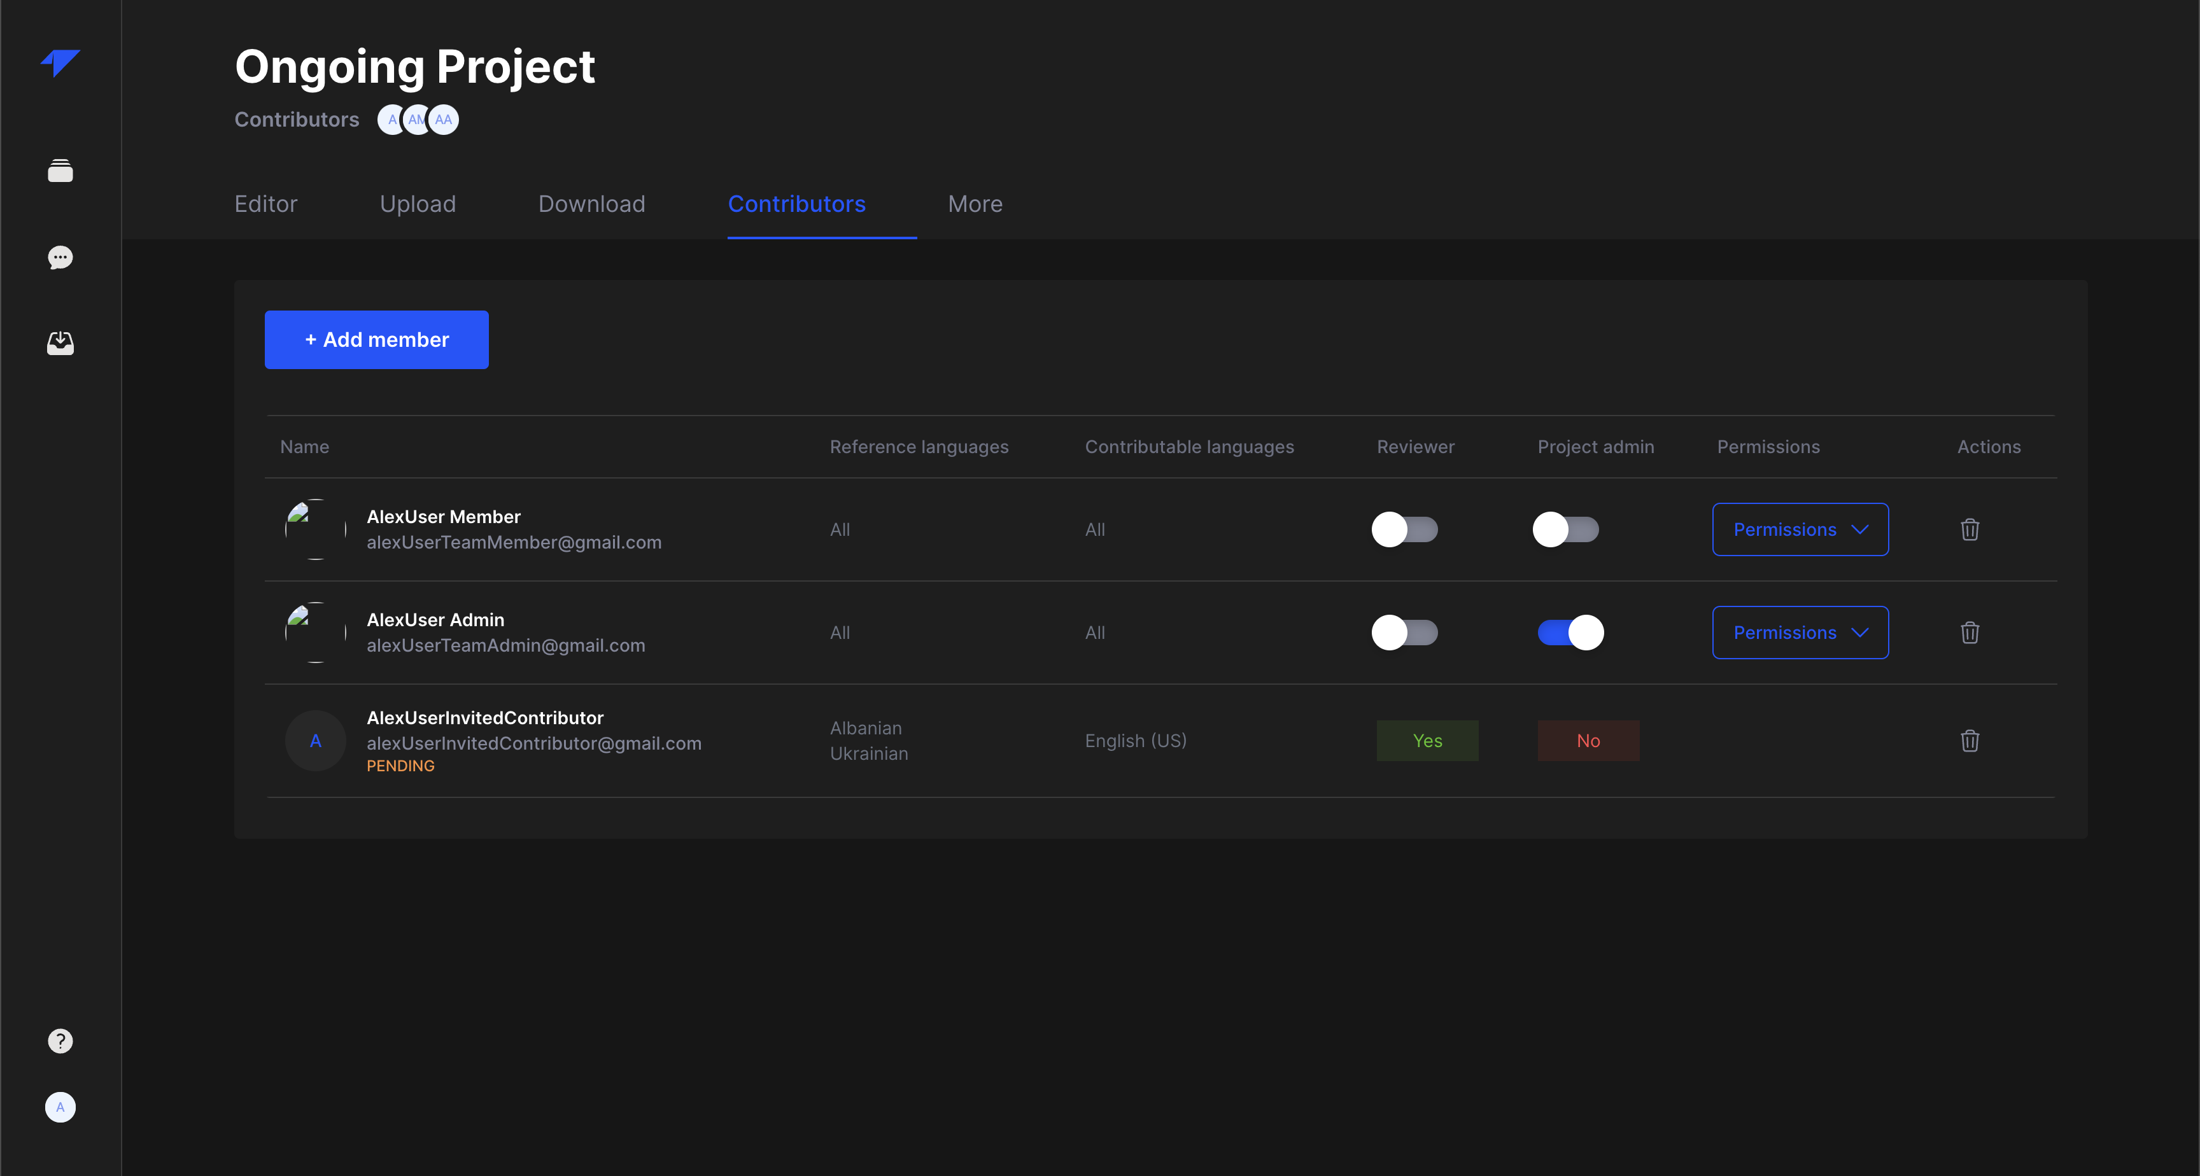Click the Permissions column header
This screenshot has height=1176, width=2200.
click(x=1768, y=447)
